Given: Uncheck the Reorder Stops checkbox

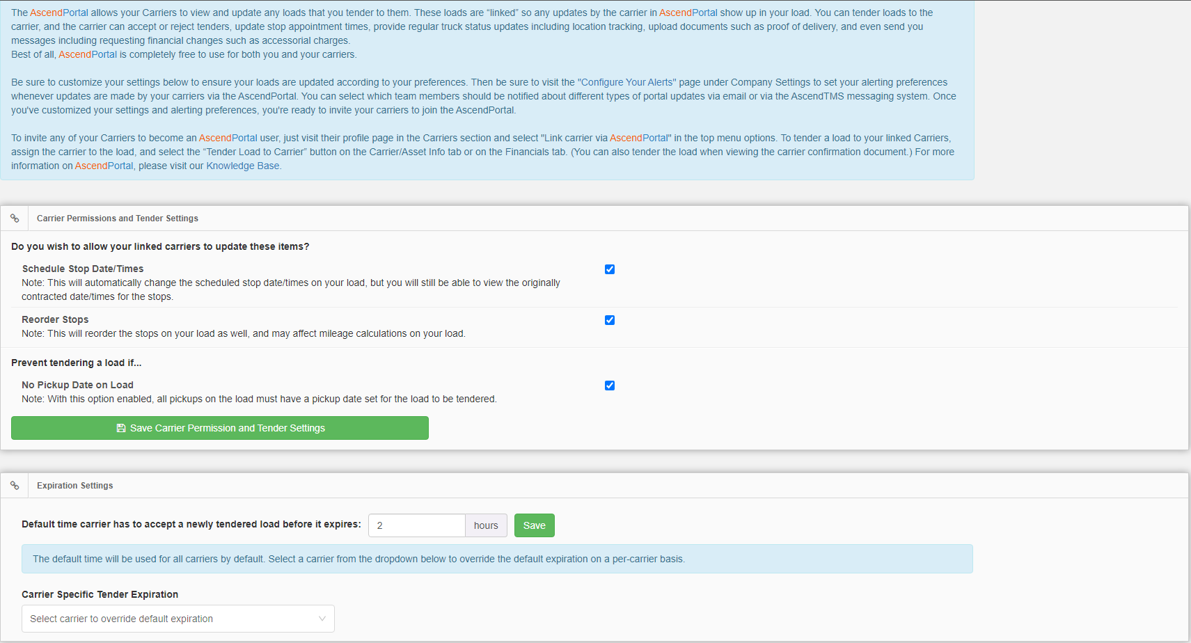Looking at the screenshot, I should (610, 320).
